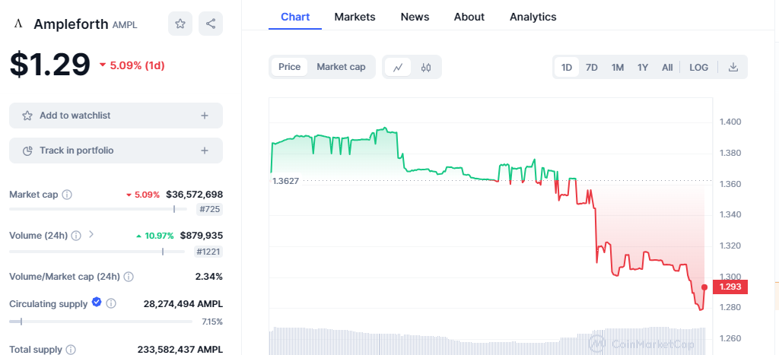
Task: Open the News tab
Action: click(x=415, y=17)
